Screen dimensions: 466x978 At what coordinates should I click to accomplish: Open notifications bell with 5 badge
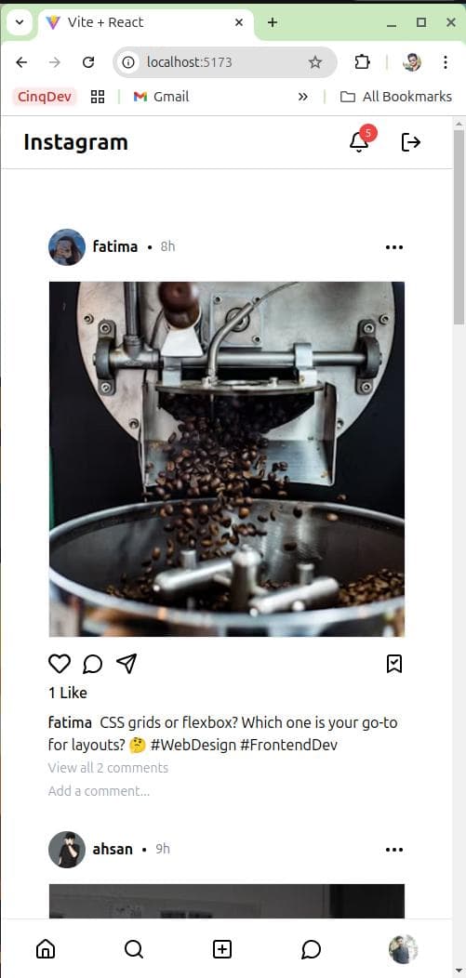point(361,140)
